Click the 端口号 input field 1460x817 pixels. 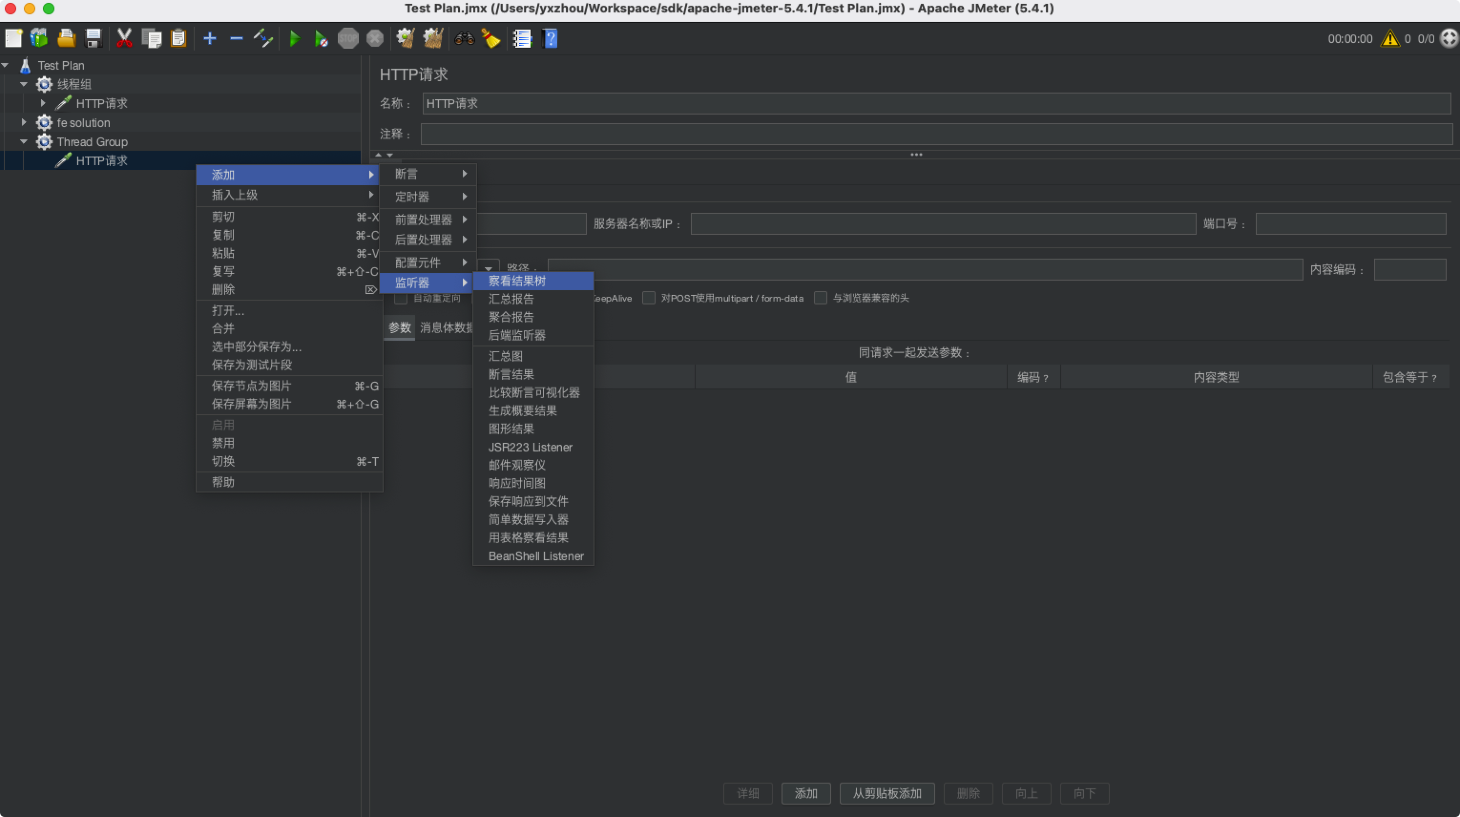coord(1351,224)
